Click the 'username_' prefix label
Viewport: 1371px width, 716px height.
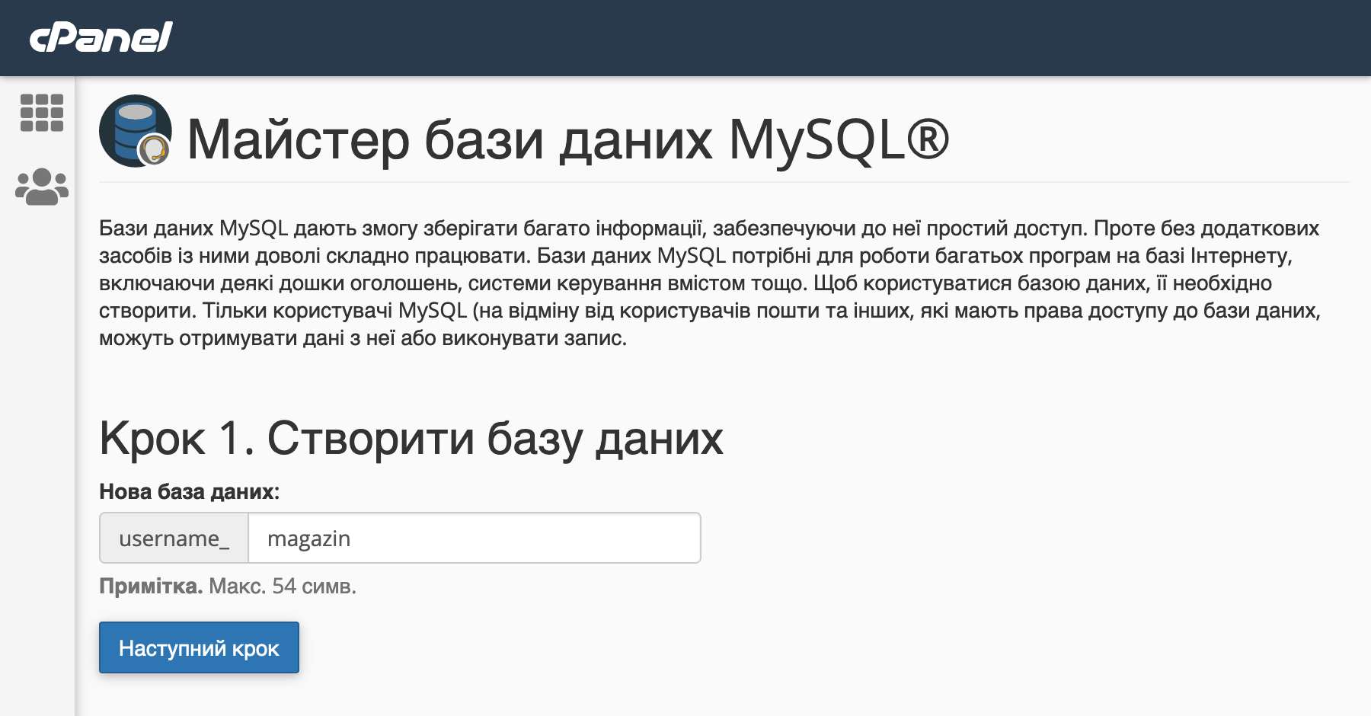click(x=174, y=538)
